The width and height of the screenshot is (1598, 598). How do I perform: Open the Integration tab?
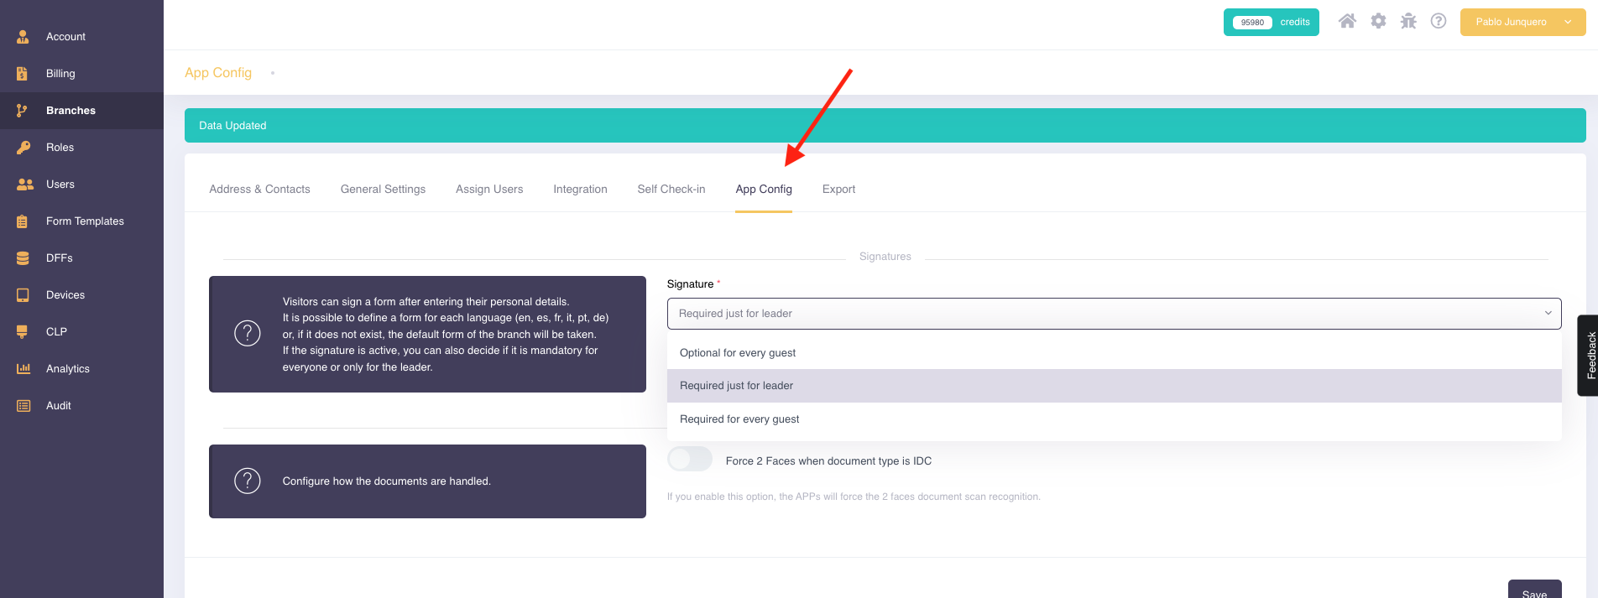(580, 190)
